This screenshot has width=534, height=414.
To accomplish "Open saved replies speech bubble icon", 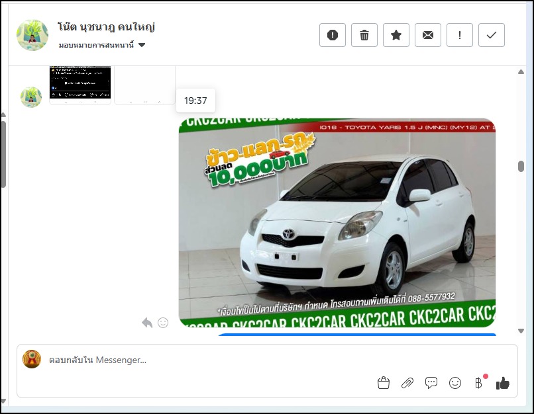I will (x=431, y=382).
